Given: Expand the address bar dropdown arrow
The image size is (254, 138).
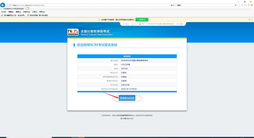Looking at the screenshot, I should [x=169, y=5].
